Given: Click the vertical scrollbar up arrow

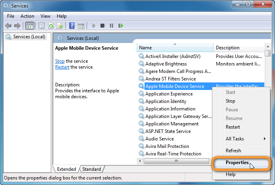Looking at the screenshot, I should 268,47.
